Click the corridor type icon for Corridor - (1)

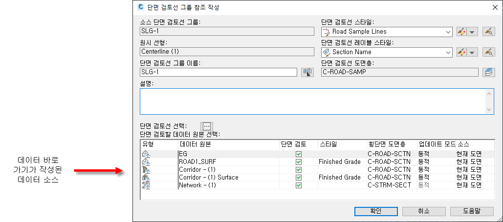pyautogui.click(x=146, y=170)
